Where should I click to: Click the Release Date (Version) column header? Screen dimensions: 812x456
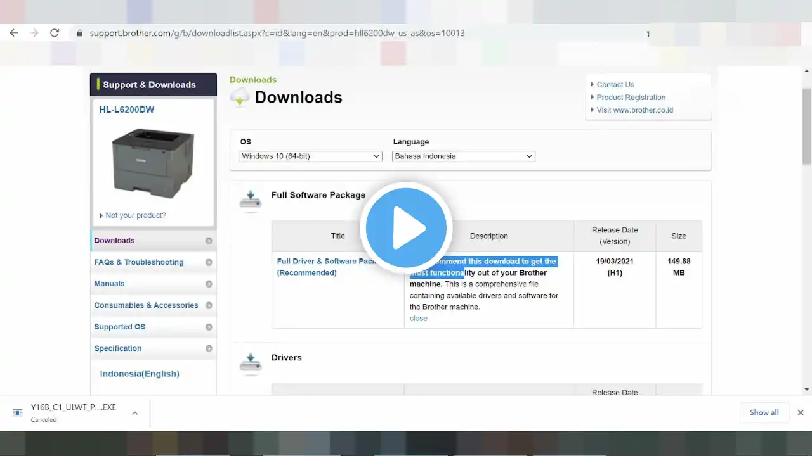pos(615,236)
